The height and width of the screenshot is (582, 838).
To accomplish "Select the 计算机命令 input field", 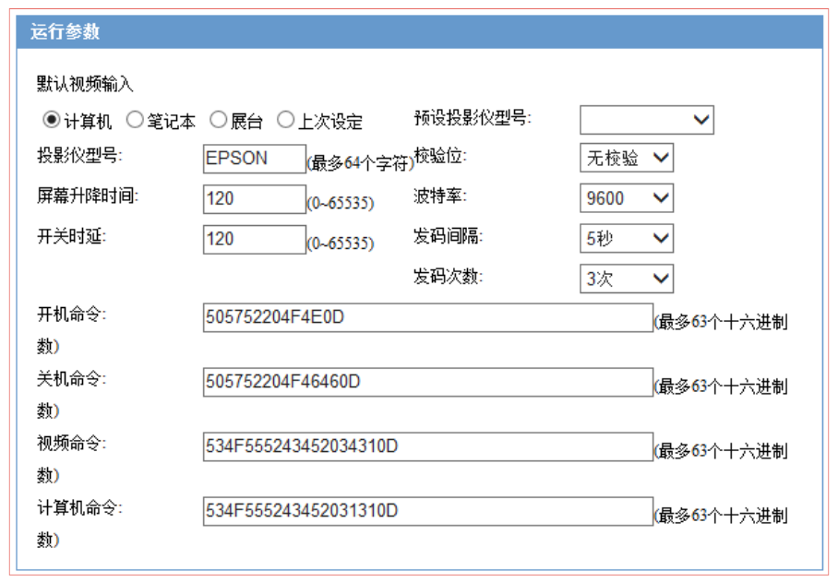I will 427,510.
